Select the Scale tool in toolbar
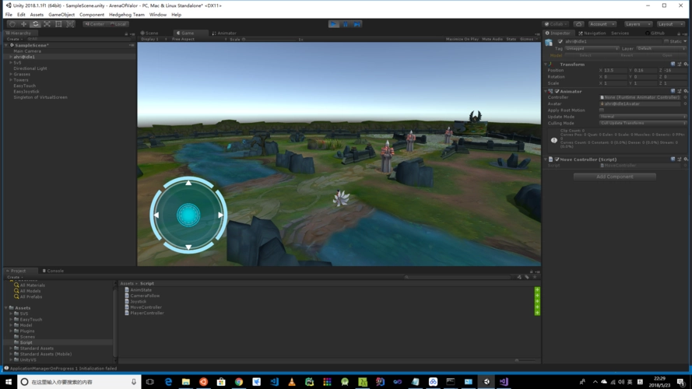This screenshot has width=692, height=389. click(47, 24)
